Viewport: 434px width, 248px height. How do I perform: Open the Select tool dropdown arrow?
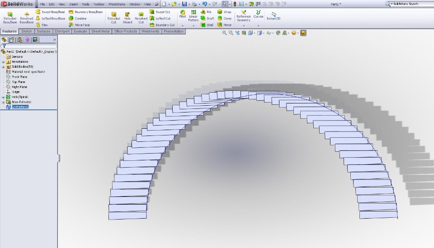(230, 4)
